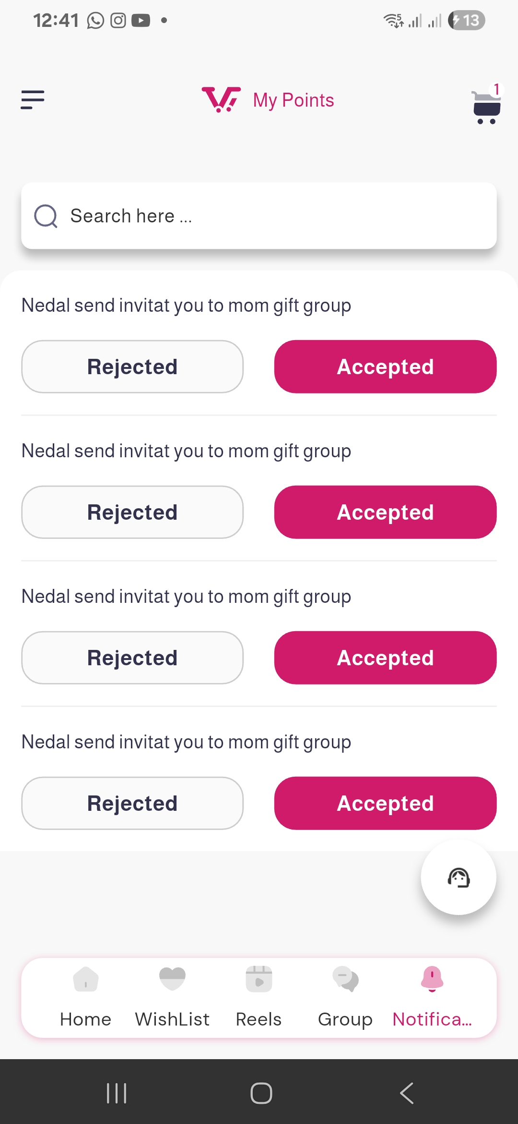The image size is (518, 1124).
Task: Reject the last group invitation
Action: pos(132,803)
